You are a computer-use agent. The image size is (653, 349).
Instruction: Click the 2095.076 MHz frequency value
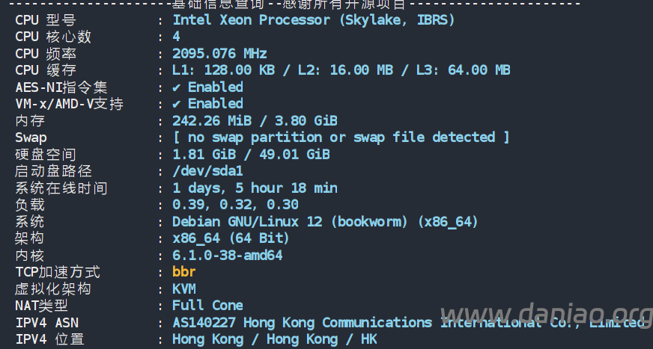219,54
